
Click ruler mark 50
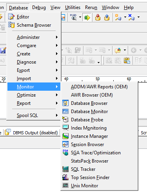[x=98, y=79]
